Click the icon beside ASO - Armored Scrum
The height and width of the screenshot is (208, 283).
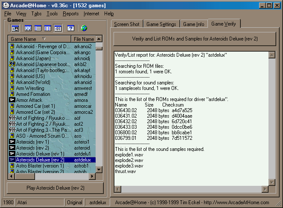click(12, 136)
